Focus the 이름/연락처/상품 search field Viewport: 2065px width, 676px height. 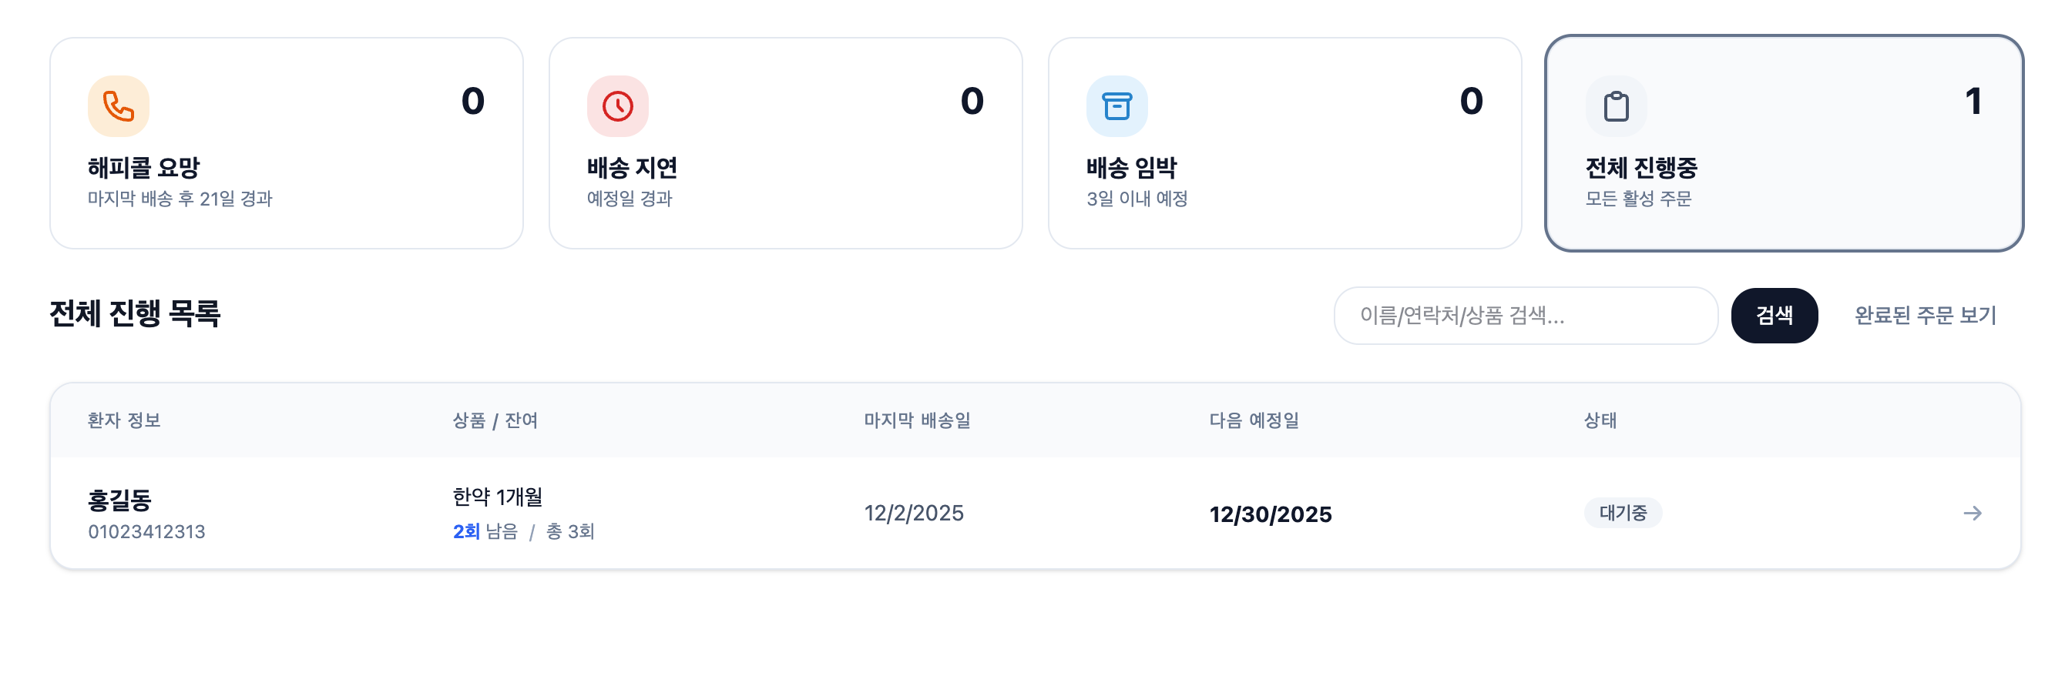(1525, 316)
